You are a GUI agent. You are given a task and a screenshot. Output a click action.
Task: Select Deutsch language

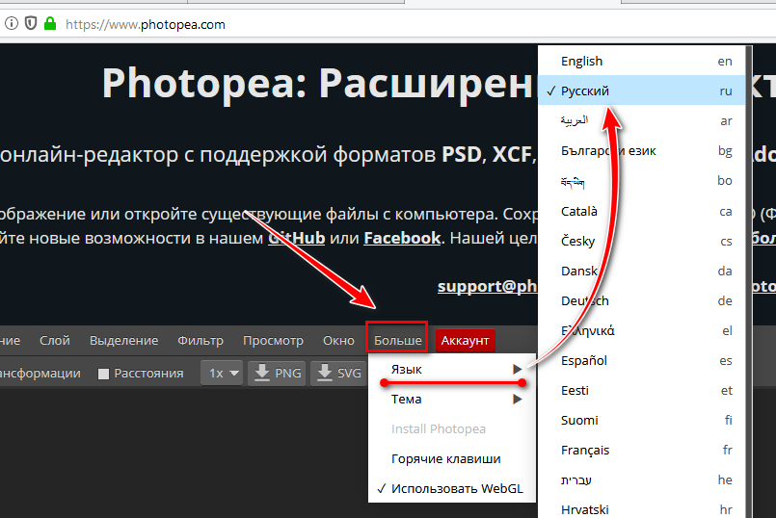pyautogui.click(x=642, y=300)
